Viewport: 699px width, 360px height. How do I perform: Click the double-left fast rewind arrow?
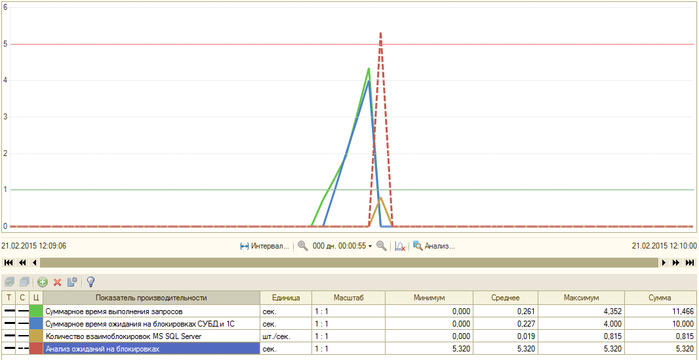(x=22, y=262)
